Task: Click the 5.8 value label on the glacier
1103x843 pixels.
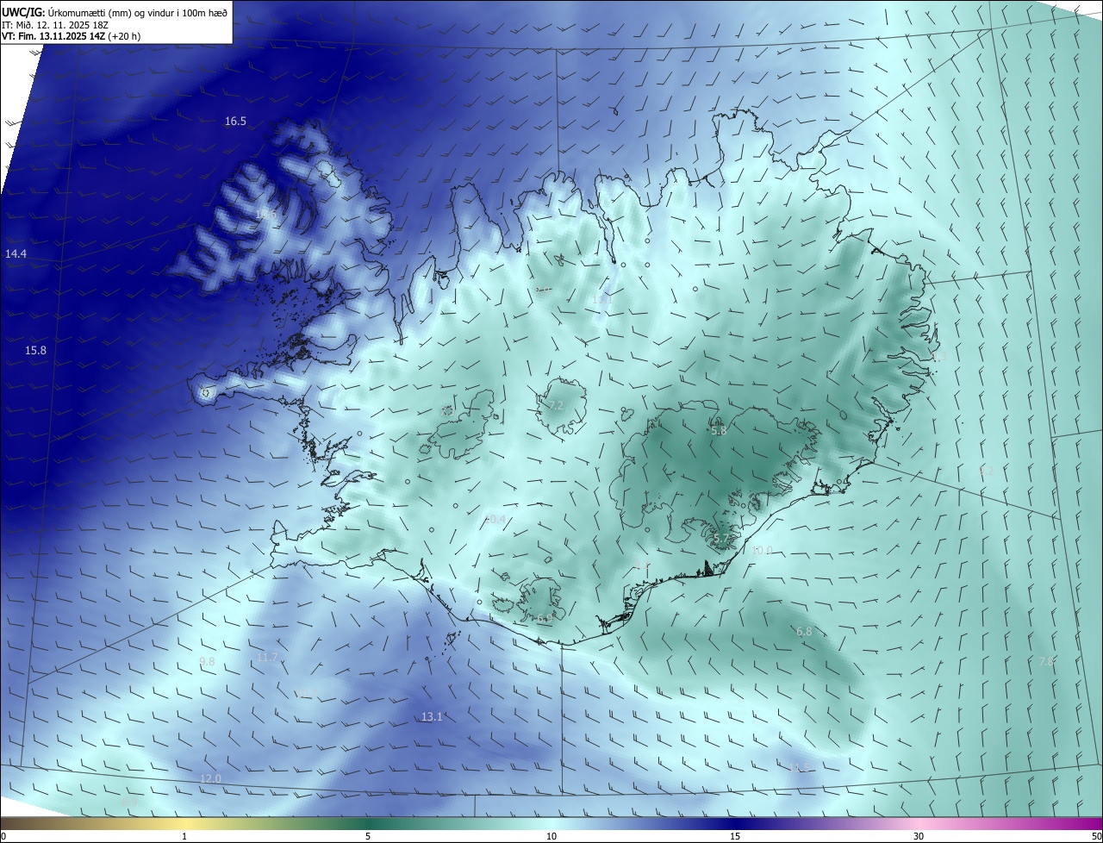Action: (x=719, y=430)
